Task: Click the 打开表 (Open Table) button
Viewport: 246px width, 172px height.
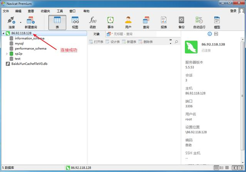Action: tap(96, 42)
